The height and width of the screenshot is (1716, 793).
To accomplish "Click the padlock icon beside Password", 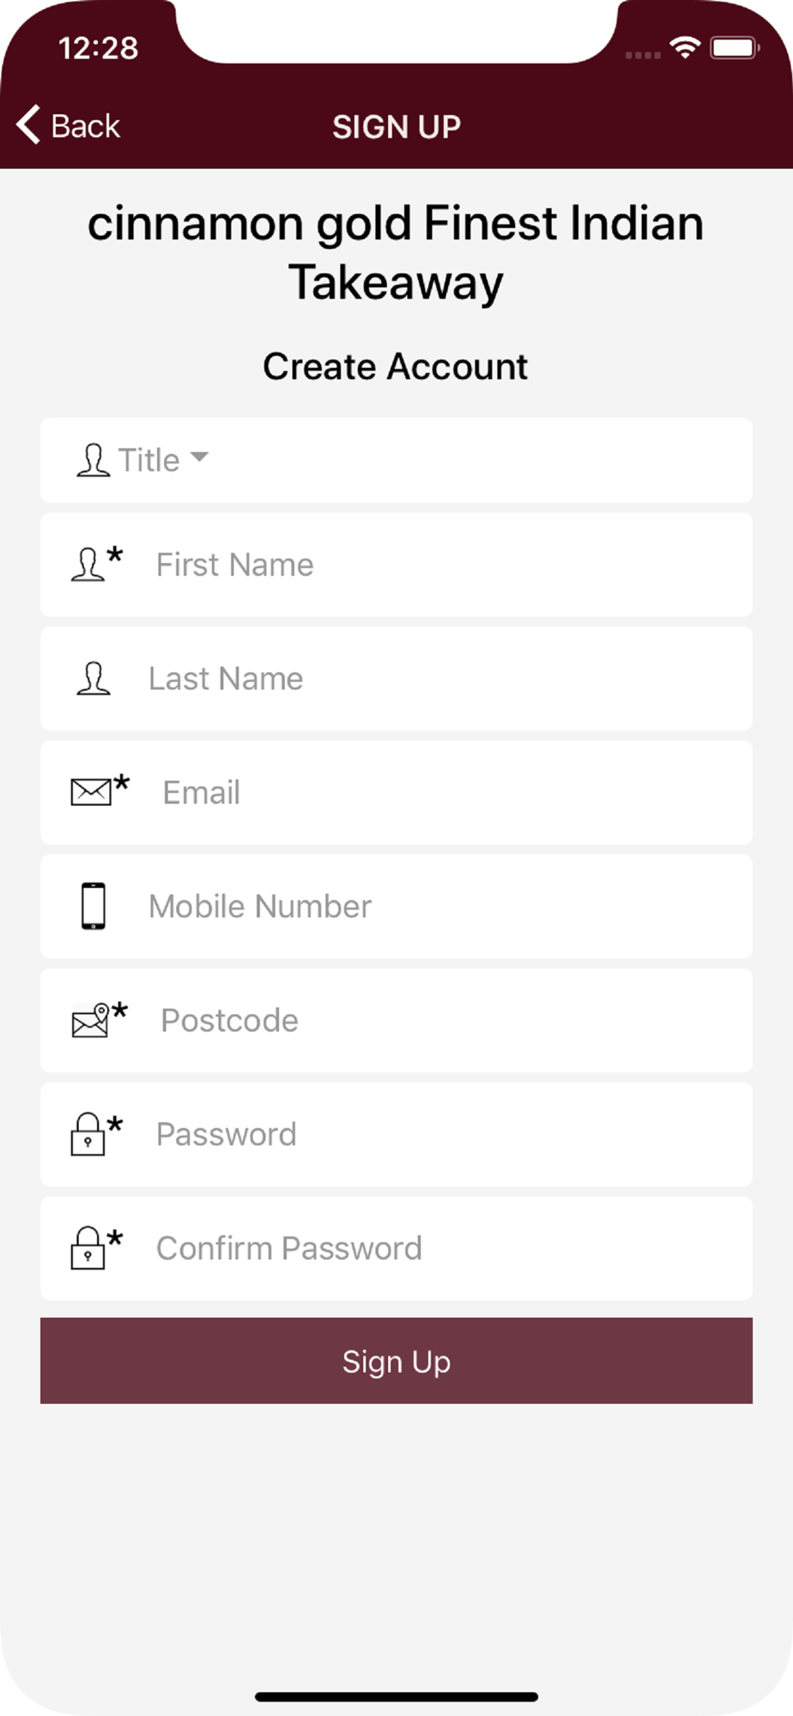I will [x=88, y=1134].
